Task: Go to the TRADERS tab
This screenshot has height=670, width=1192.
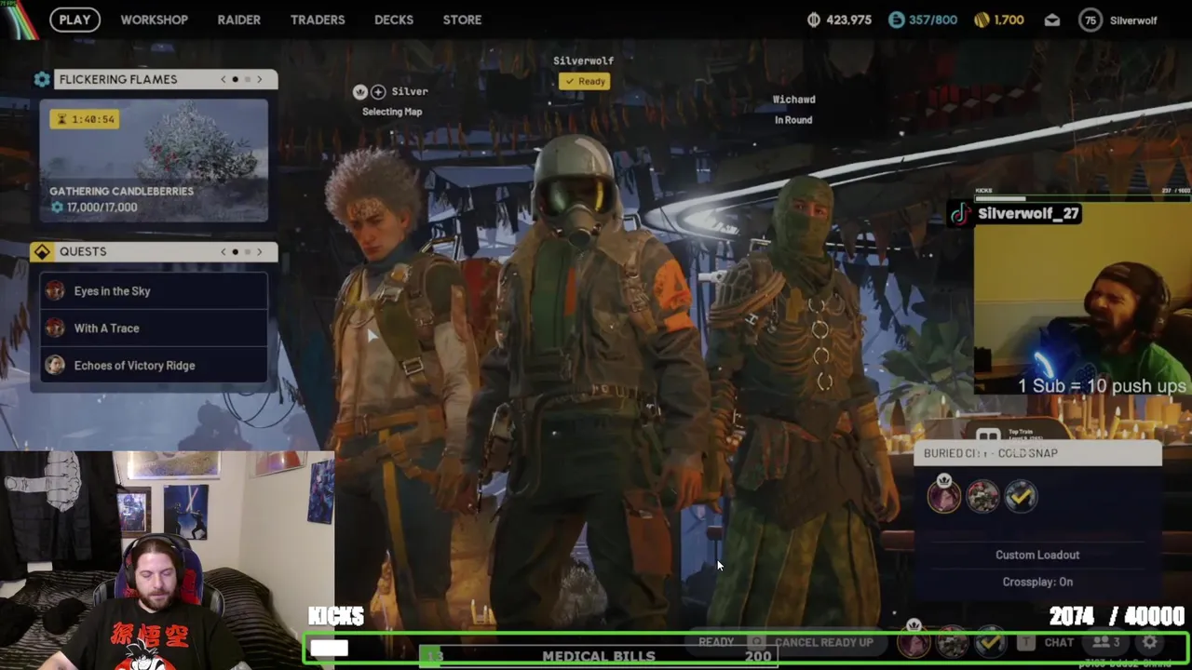Action: (318, 20)
